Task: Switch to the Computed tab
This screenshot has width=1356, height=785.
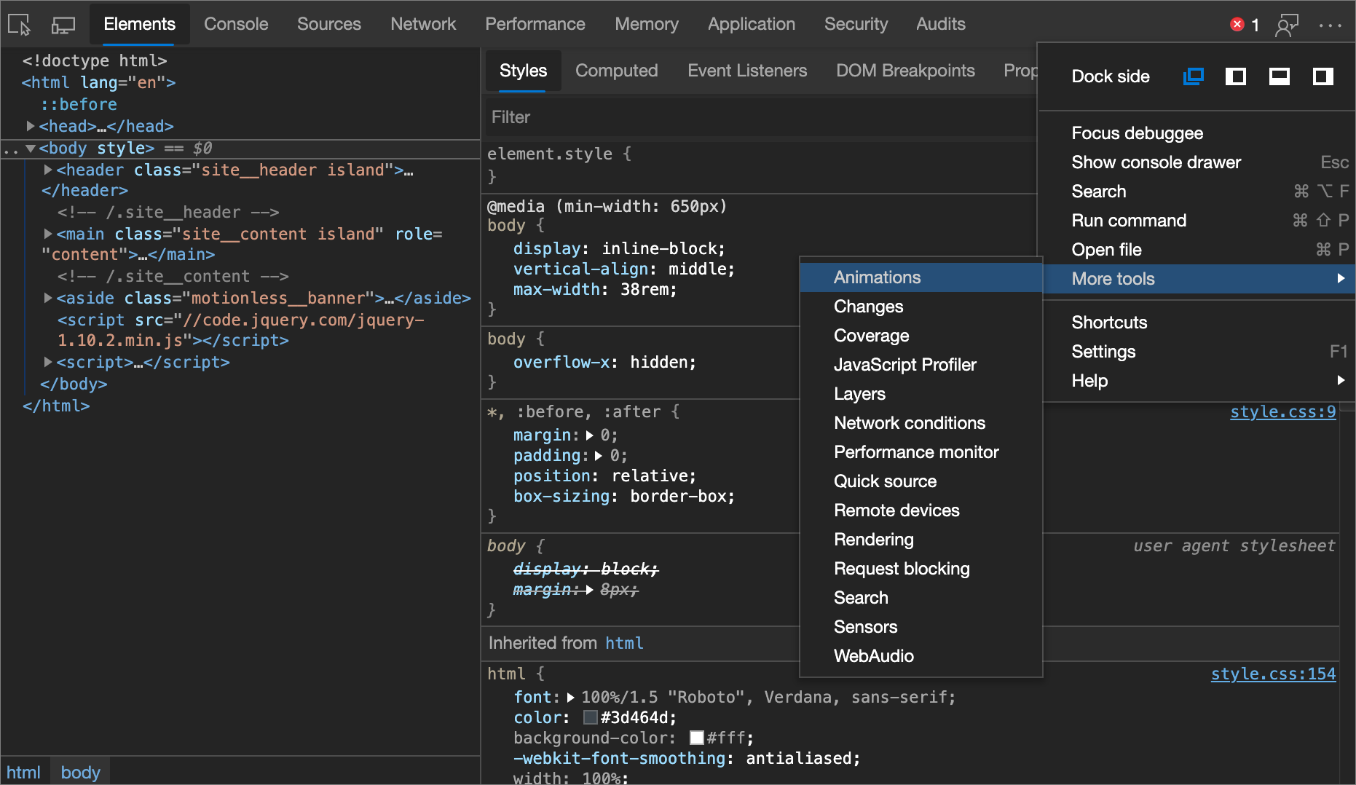Action: tap(616, 71)
